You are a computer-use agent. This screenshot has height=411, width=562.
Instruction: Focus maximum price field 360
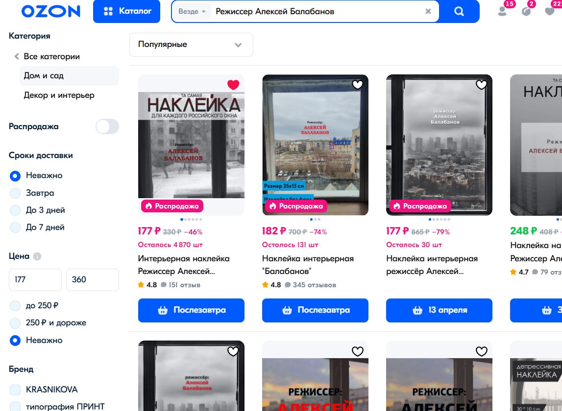coord(93,279)
